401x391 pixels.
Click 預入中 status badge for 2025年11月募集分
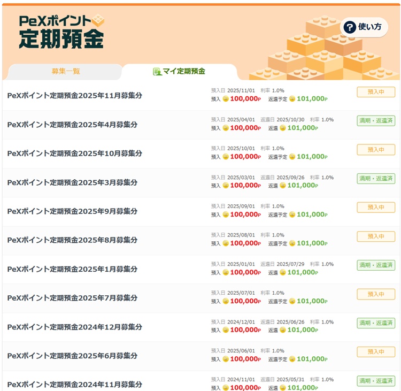coord(376,92)
